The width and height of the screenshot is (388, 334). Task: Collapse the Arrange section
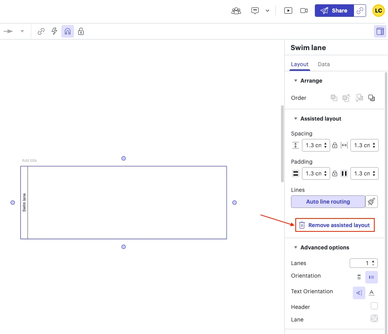(x=295, y=81)
